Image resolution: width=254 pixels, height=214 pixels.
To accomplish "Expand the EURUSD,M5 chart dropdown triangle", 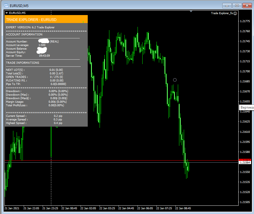I will tap(7, 13).
